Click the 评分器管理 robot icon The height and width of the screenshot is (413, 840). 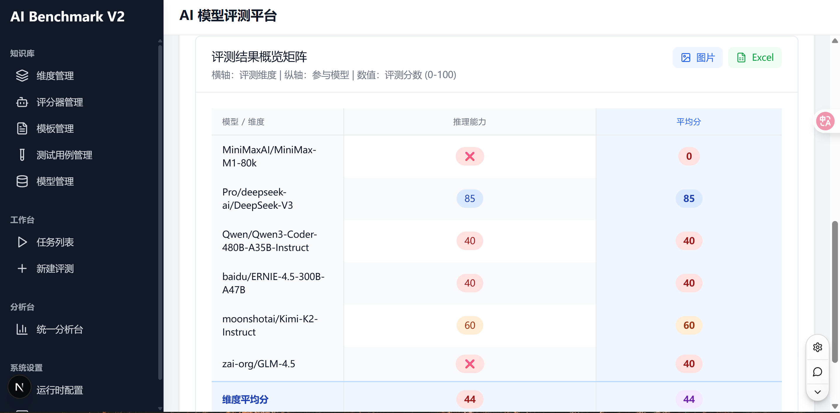(22, 102)
